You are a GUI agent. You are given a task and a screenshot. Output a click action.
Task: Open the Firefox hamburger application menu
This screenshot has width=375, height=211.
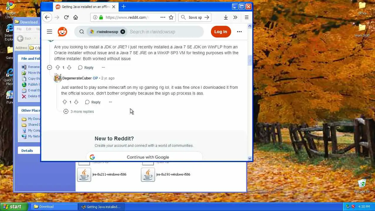(247, 17)
